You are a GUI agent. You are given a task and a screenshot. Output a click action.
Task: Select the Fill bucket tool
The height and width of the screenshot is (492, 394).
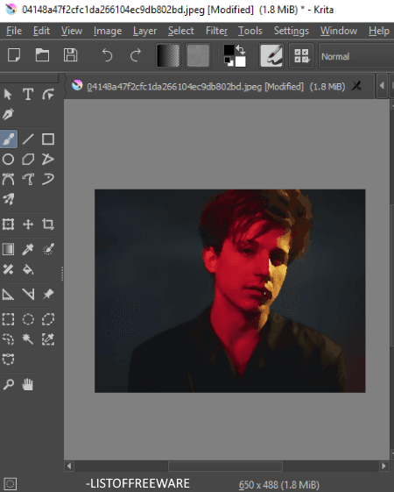[x=28, y=269]
